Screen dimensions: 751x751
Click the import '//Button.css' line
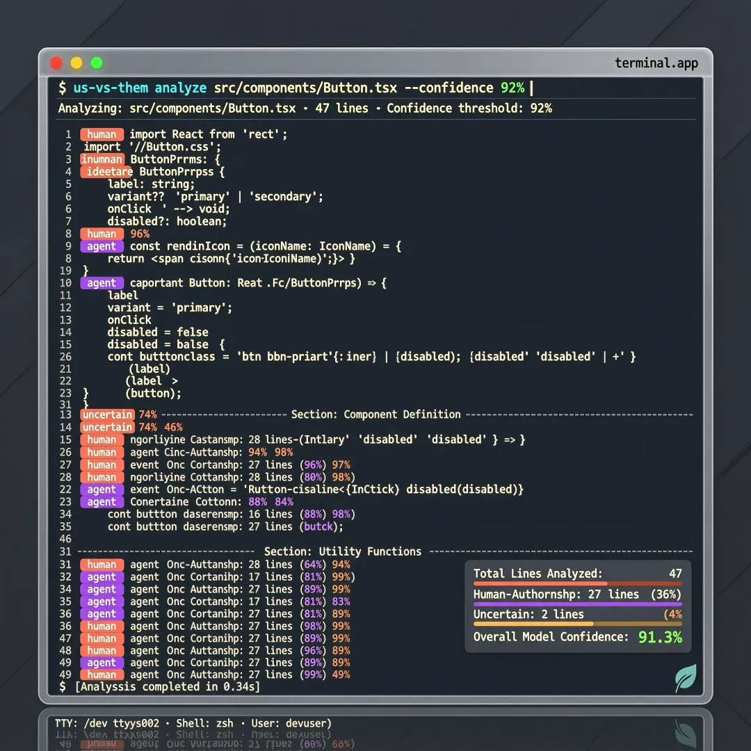[x=152, y=147]
